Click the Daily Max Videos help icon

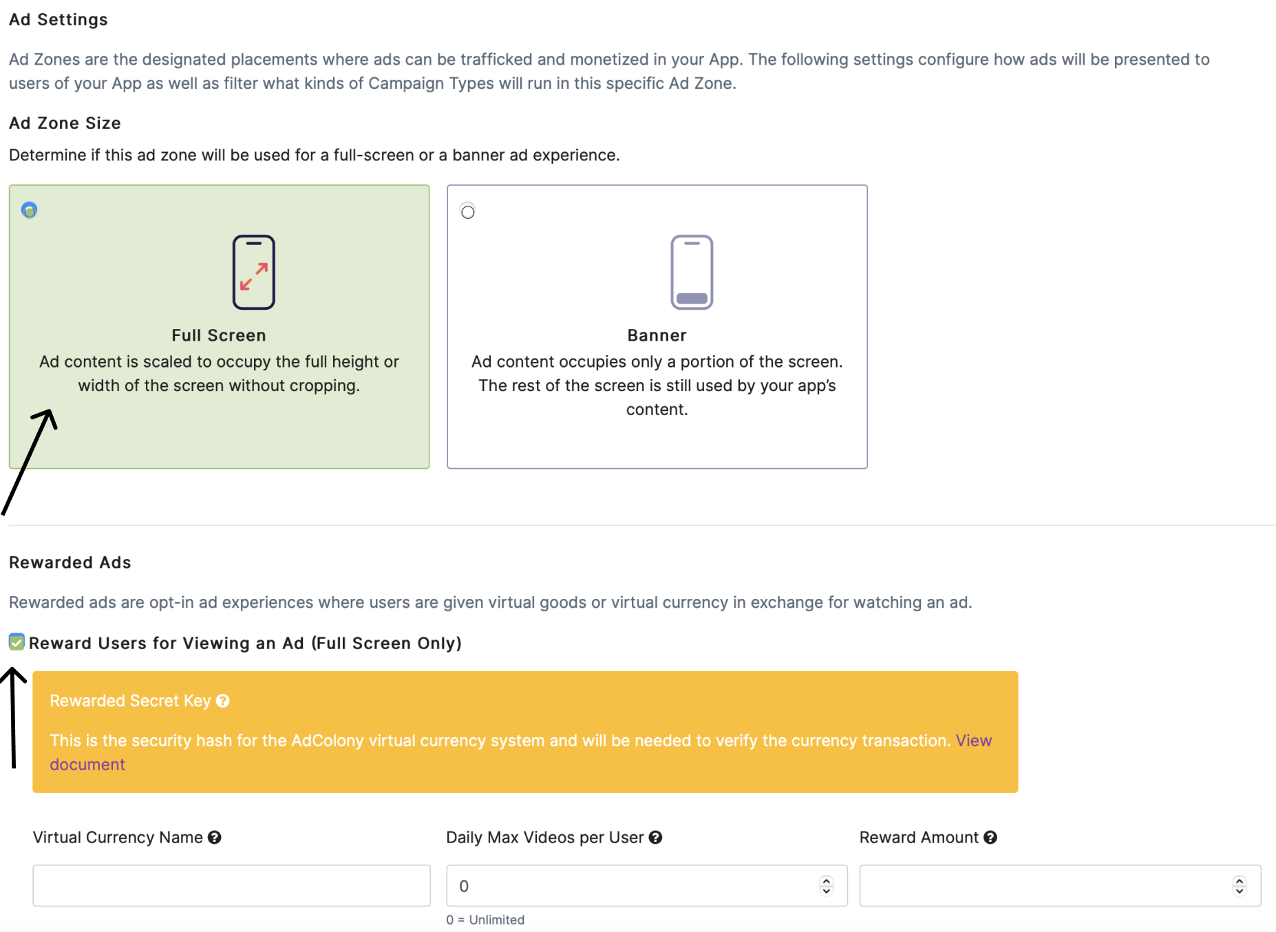(x=656, y=838)
